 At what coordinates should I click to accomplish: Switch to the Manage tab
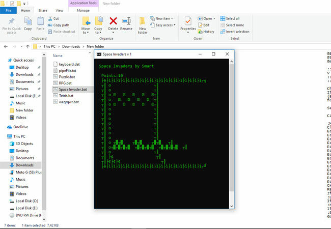[x=83, y=10]
